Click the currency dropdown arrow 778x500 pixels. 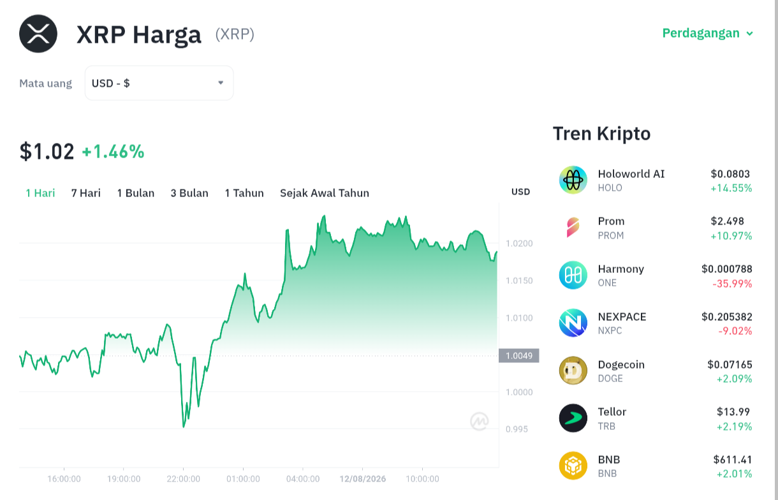[221, 83]
